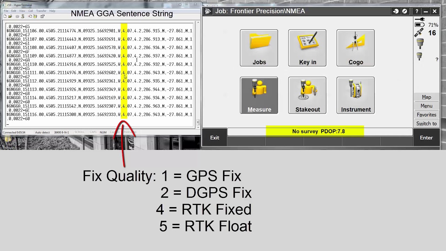Select the Measure button
446x251 pixels.
pyautogui.click(x=259, y=96)
